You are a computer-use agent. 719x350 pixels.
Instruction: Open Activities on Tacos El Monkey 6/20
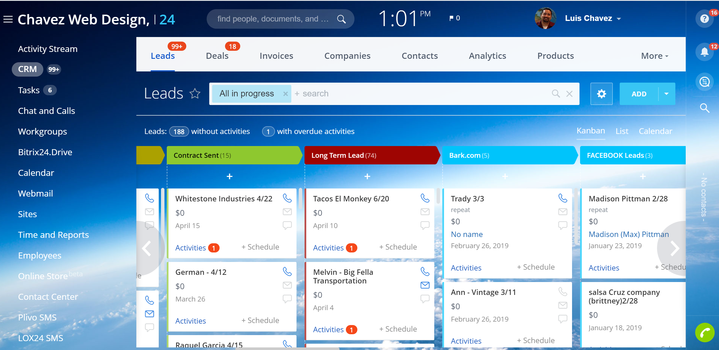coord(328,248)
